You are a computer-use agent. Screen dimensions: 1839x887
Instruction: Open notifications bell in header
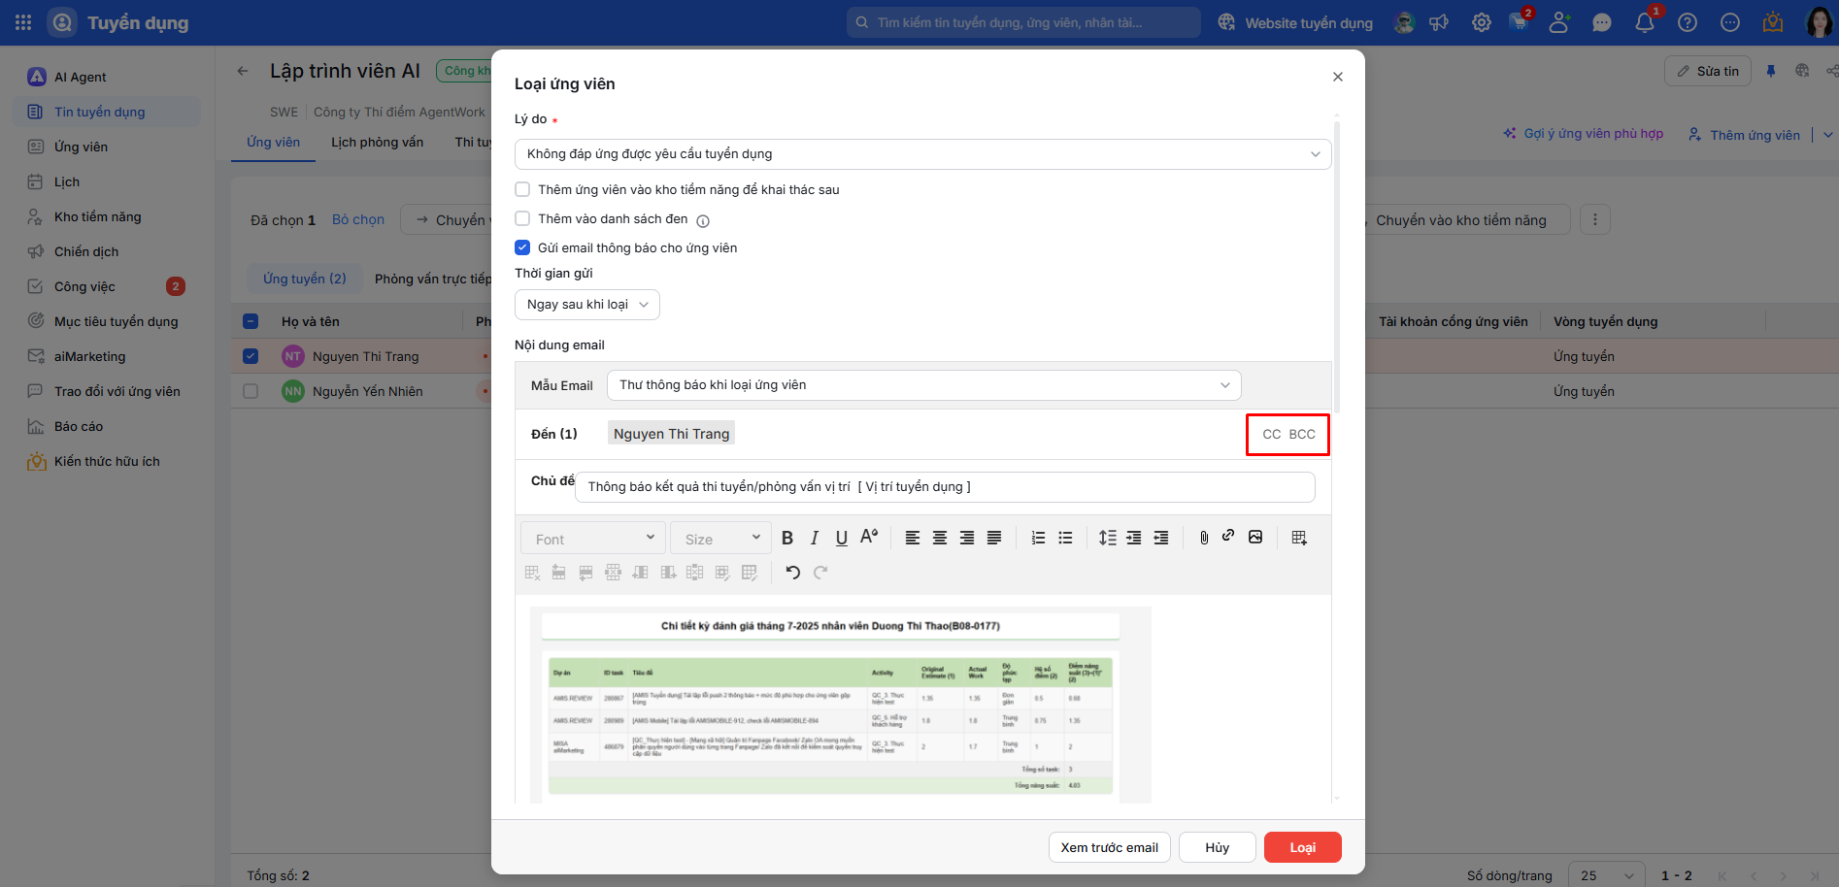pyautogui.click(x=1645, y=22)
